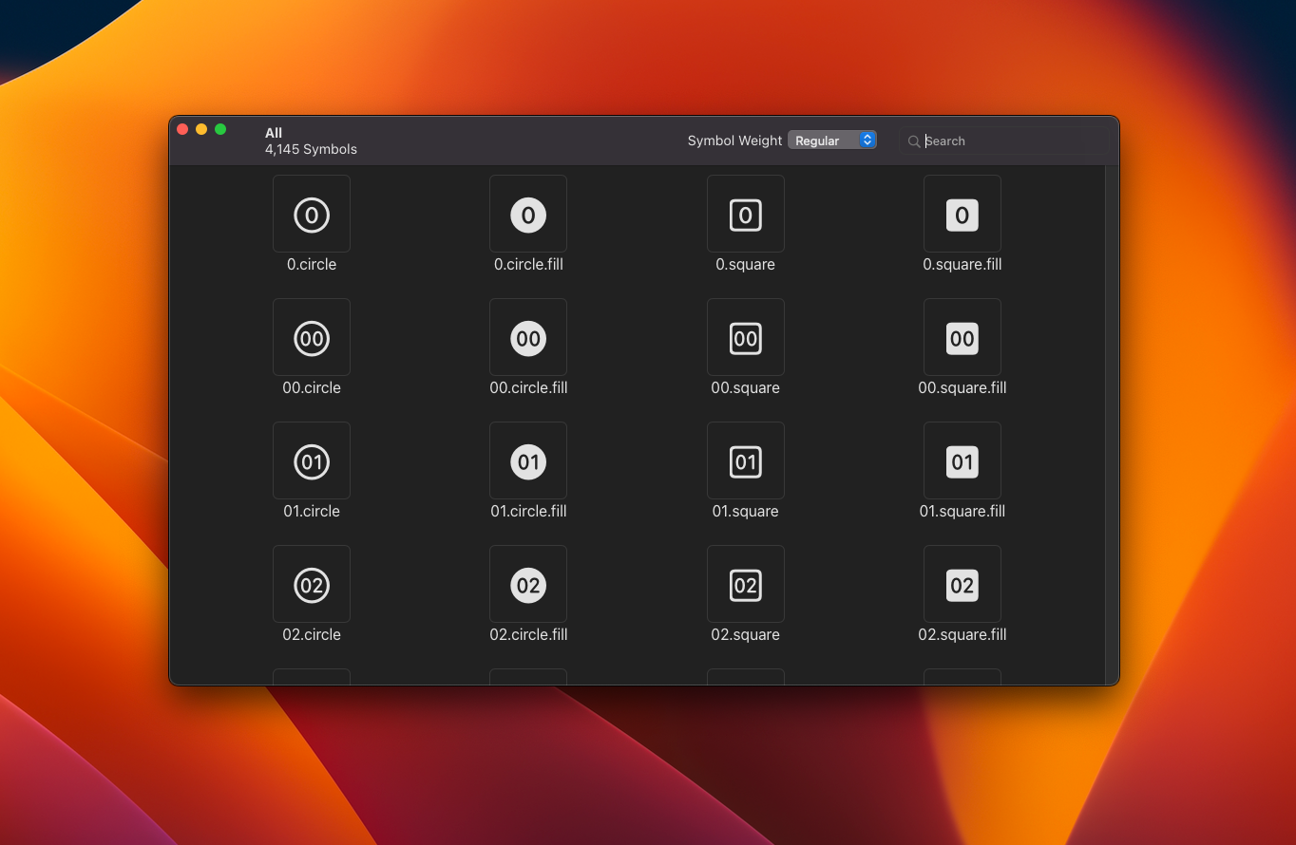
Task: Click the '4,145 Symbols' count text
Action: coord(312,149)
